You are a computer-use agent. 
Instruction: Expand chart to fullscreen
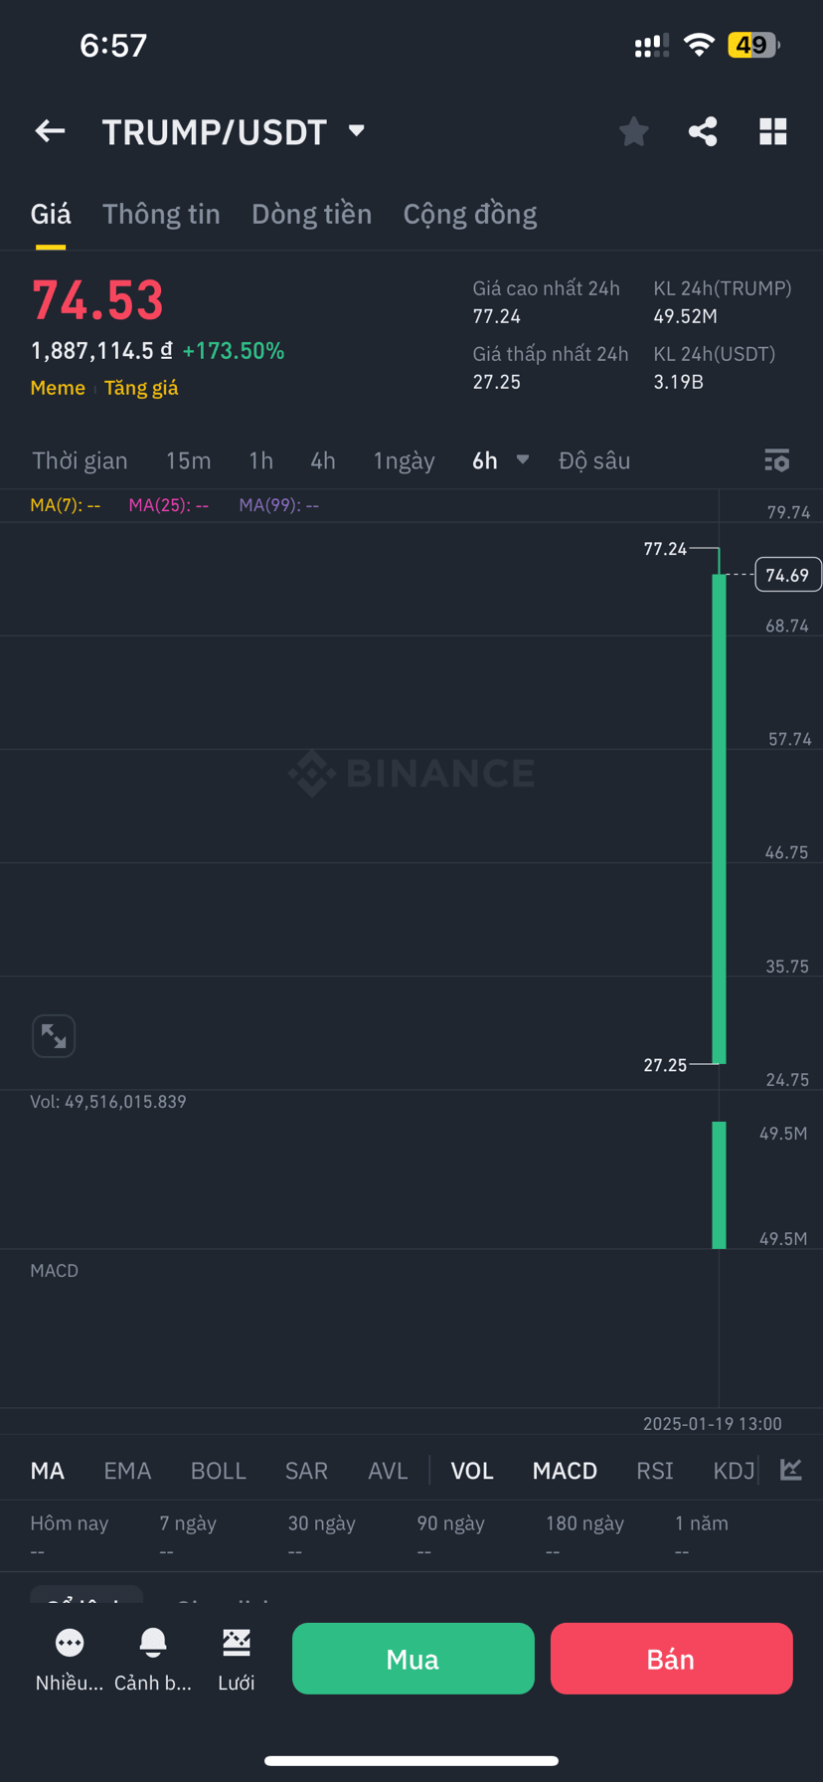(54, 1036)
